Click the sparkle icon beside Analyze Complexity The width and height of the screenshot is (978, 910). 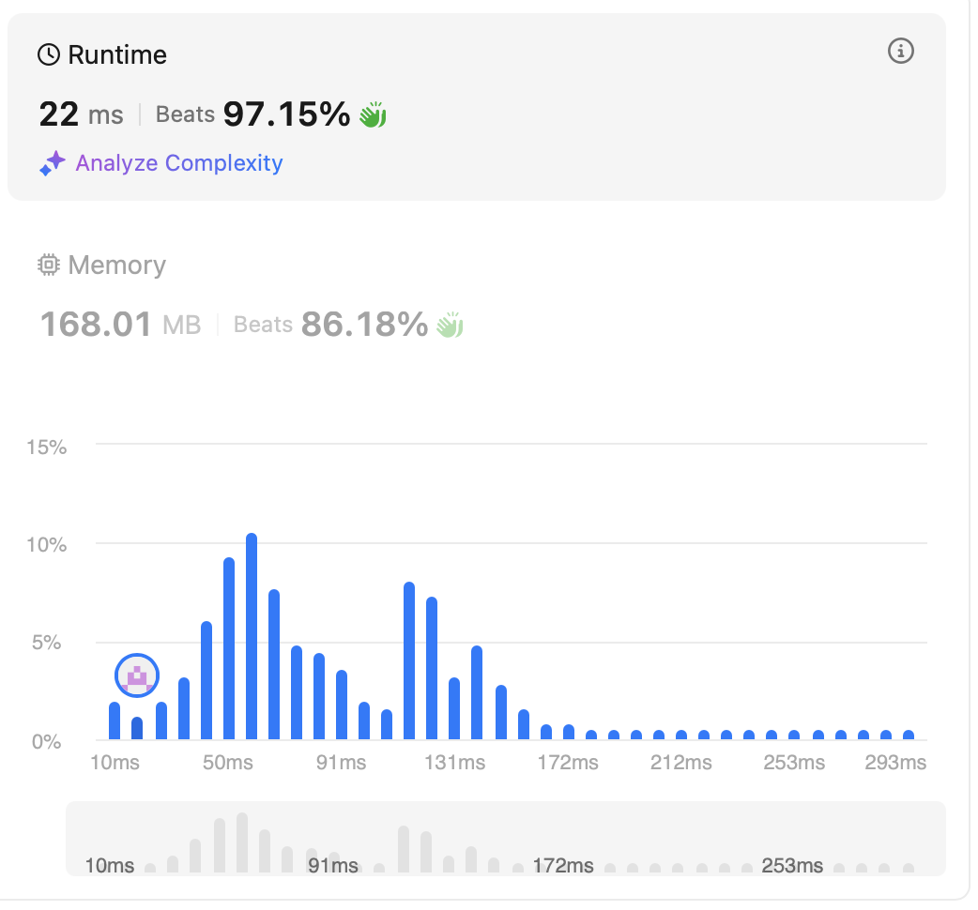coord(52,164)
